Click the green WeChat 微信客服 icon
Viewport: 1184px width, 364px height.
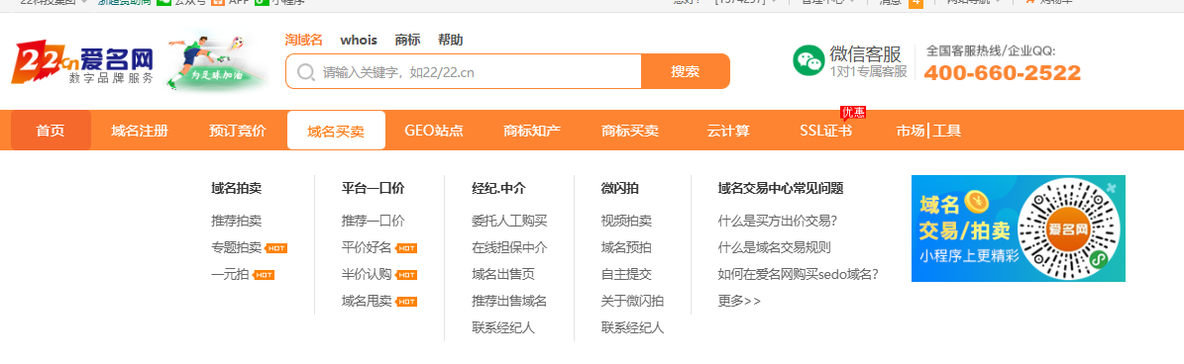click(807, 60)
